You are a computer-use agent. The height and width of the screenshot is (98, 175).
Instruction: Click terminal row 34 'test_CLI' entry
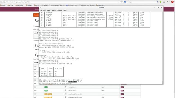click(x=49, y=16)
